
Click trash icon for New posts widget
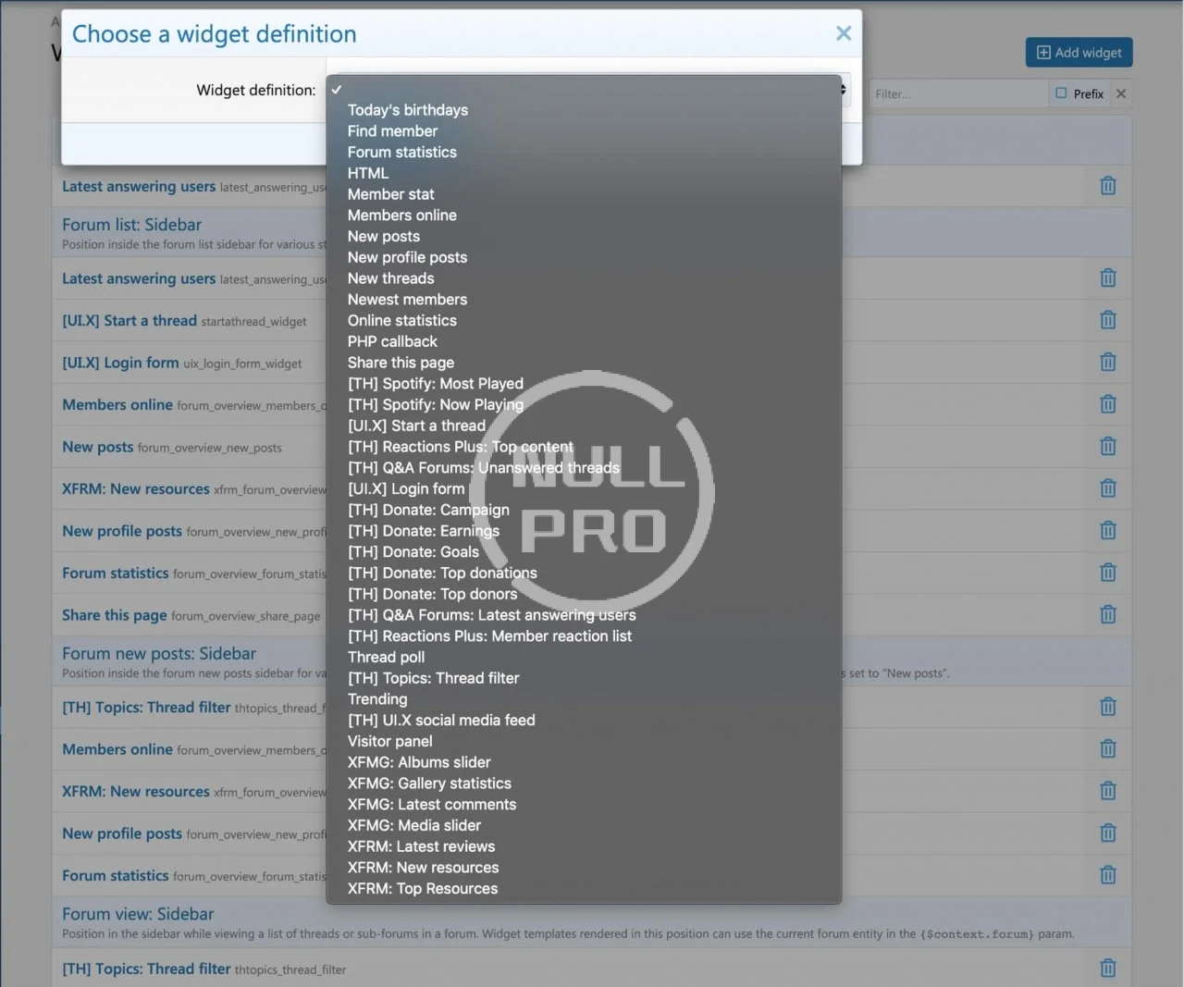click(1107, 447)
